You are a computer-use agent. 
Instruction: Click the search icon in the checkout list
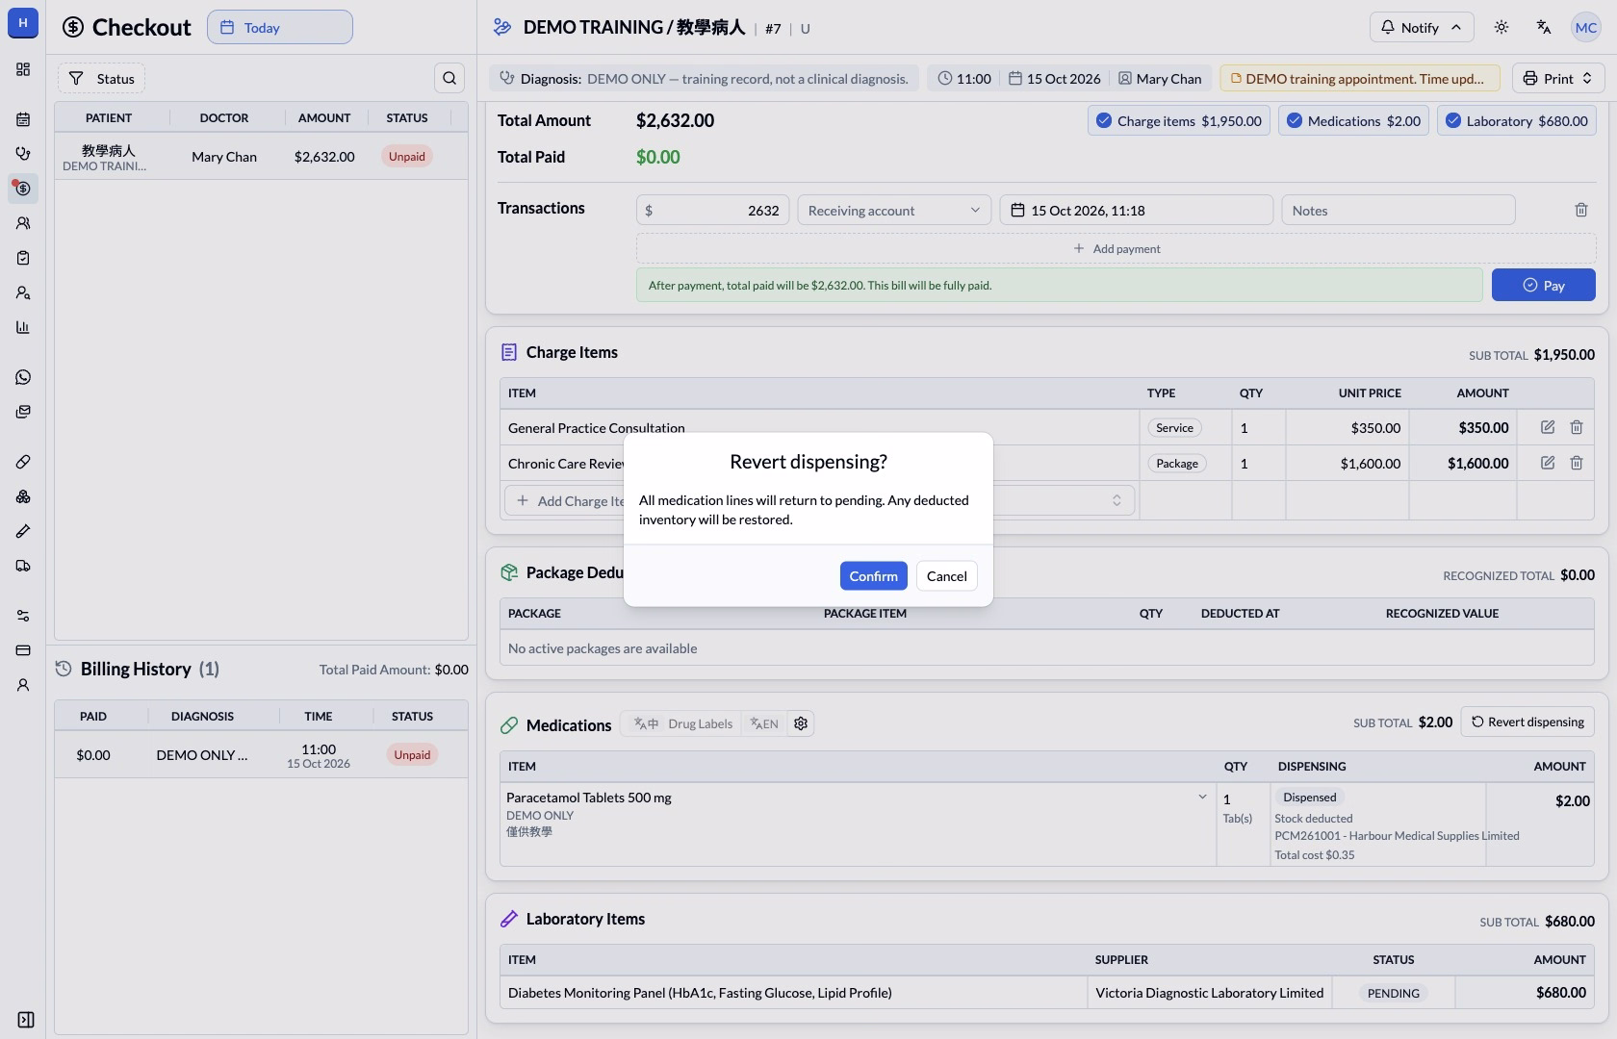tap(449, 78)
